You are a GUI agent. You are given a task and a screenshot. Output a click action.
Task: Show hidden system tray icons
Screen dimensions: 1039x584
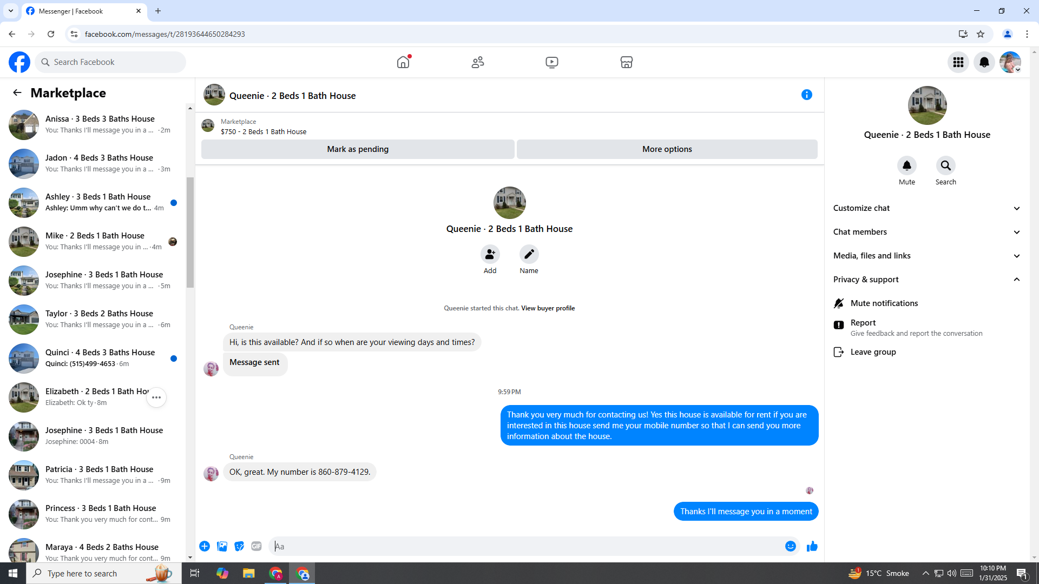[x=925, y=573]
